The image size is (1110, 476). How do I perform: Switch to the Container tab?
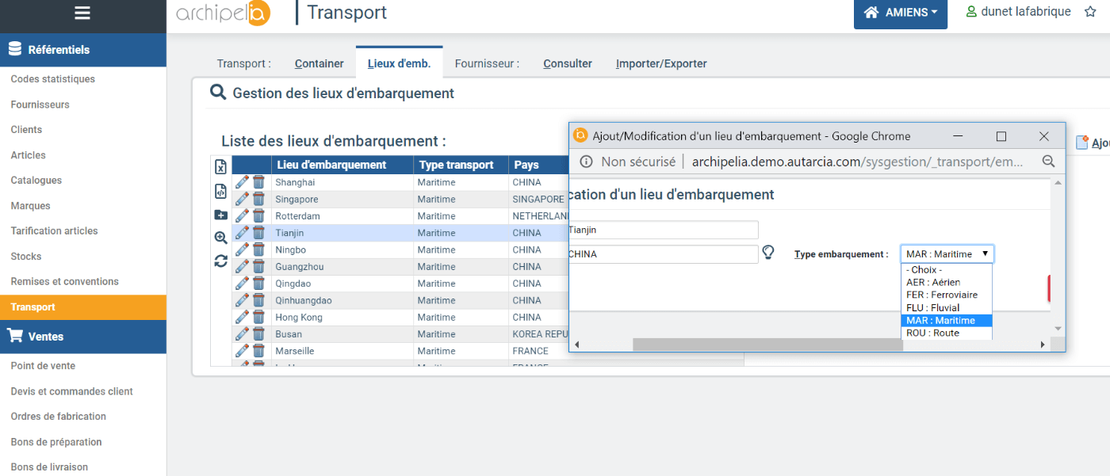point(319,63)
